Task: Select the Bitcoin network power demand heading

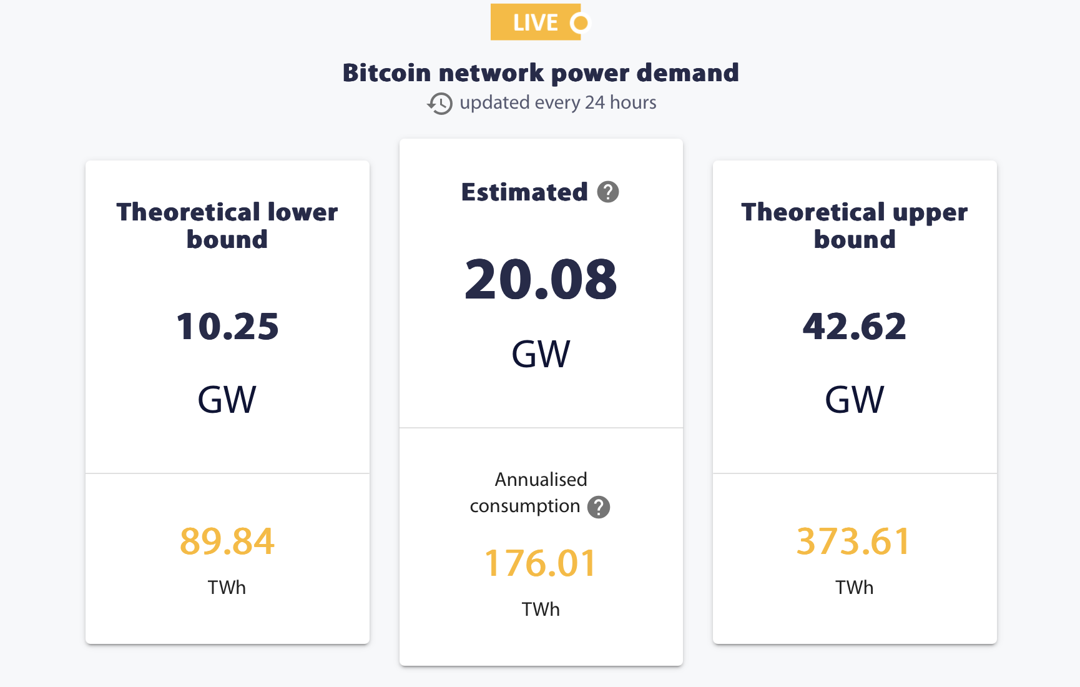Action: click(x=541, y=72)
